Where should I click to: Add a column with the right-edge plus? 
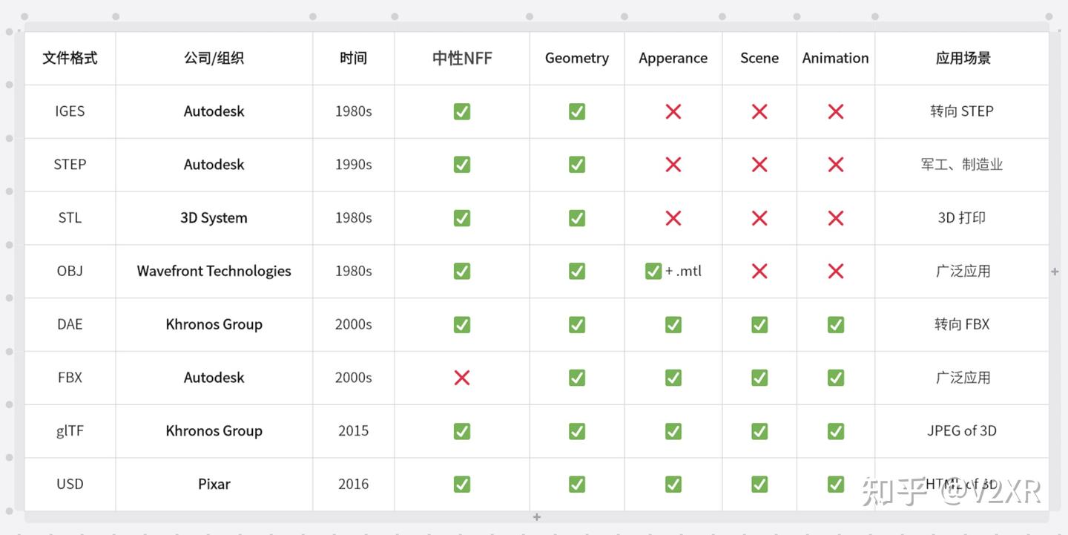[1055, 272]
